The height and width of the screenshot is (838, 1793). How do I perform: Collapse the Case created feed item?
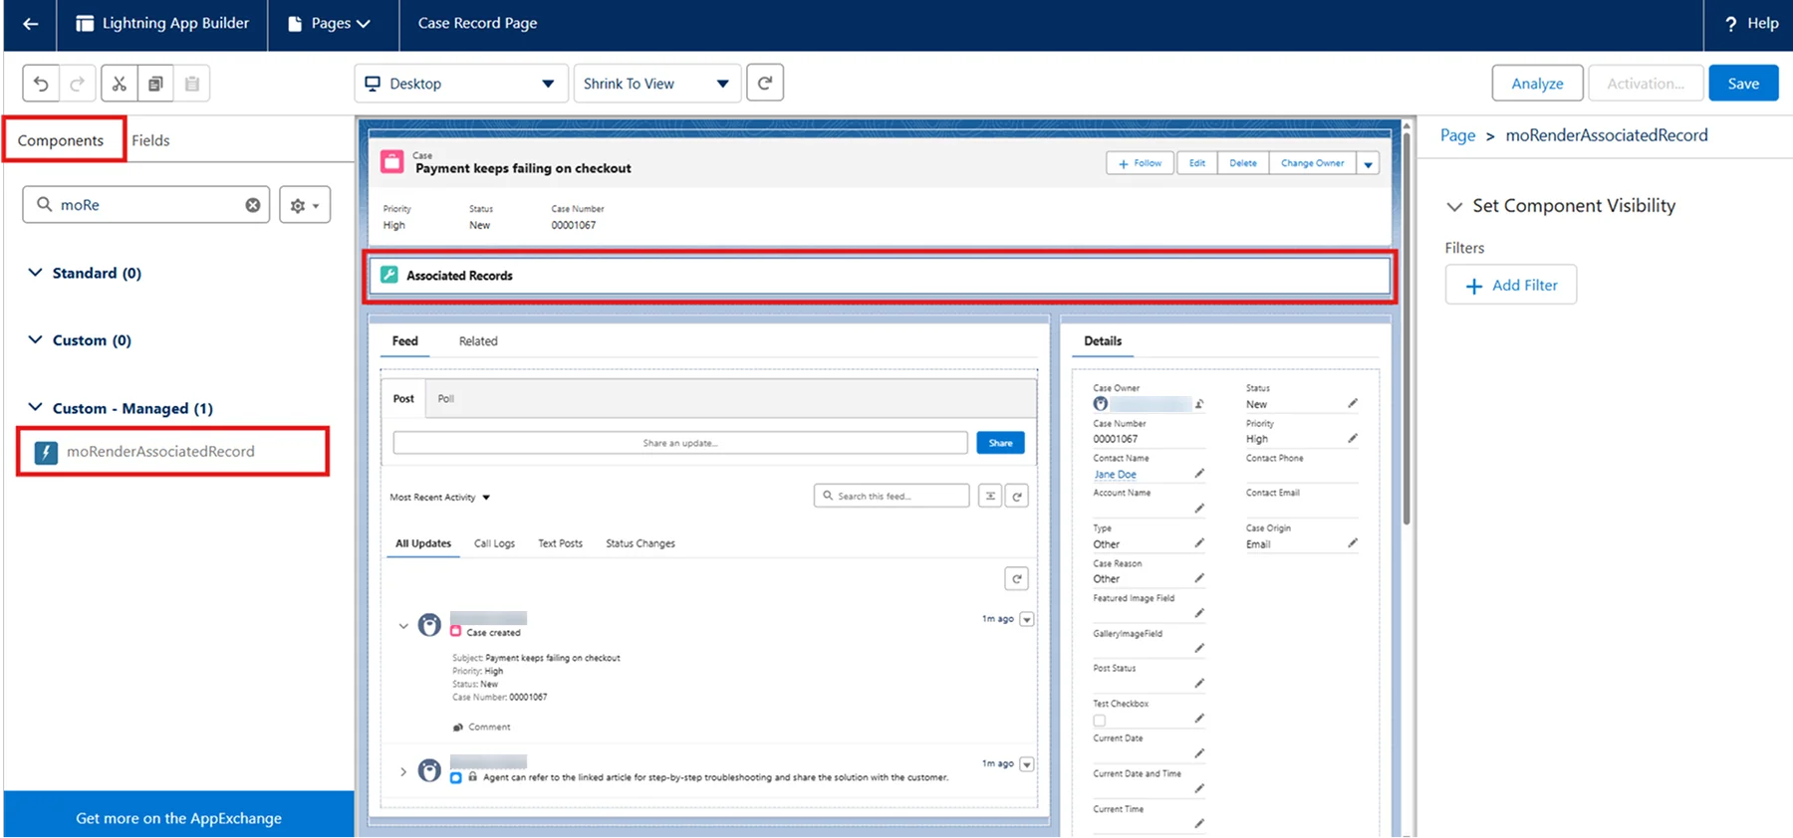403,626
